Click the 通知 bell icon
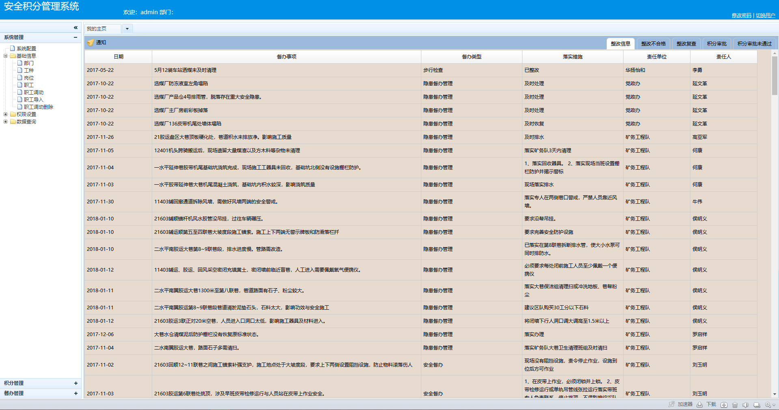779x410 pixels. coord(91,43)
